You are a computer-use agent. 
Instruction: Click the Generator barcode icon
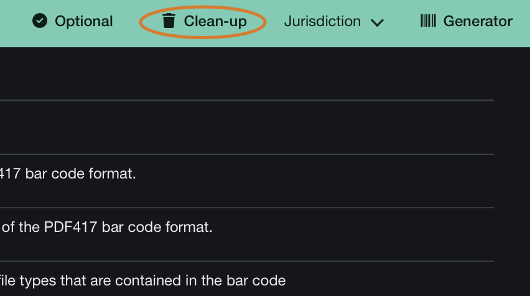pyautogui.click(x=428, y=21)
